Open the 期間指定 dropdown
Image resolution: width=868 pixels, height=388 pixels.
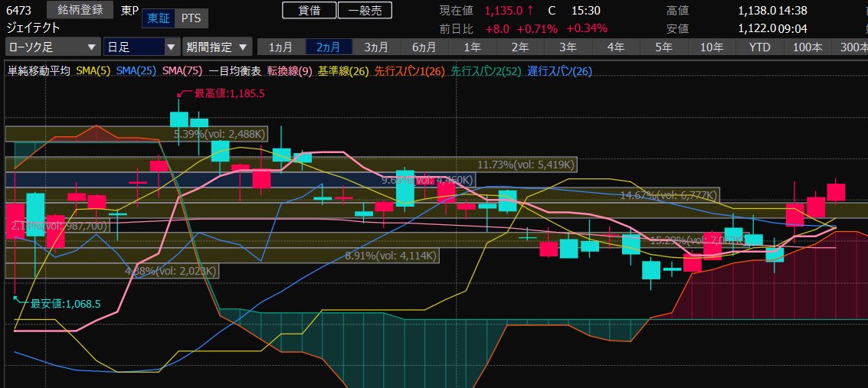218,47
